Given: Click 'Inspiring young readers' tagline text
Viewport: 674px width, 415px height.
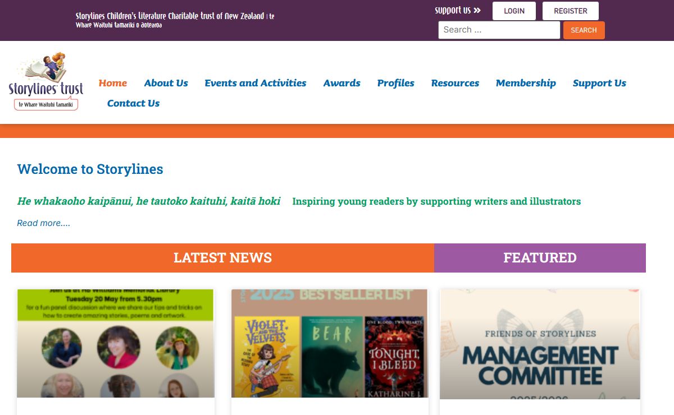Looking at the screenshot, I should [x=436, y=201].
